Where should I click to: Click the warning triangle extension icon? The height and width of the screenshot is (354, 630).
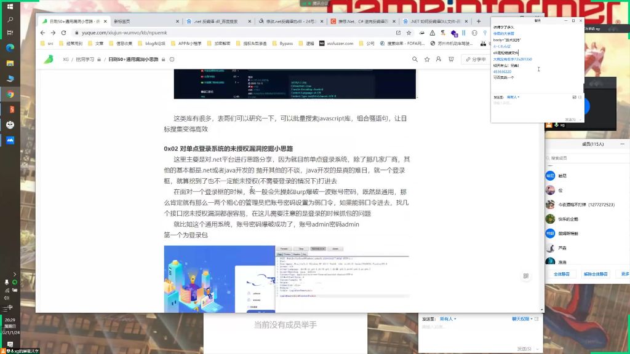433,33
